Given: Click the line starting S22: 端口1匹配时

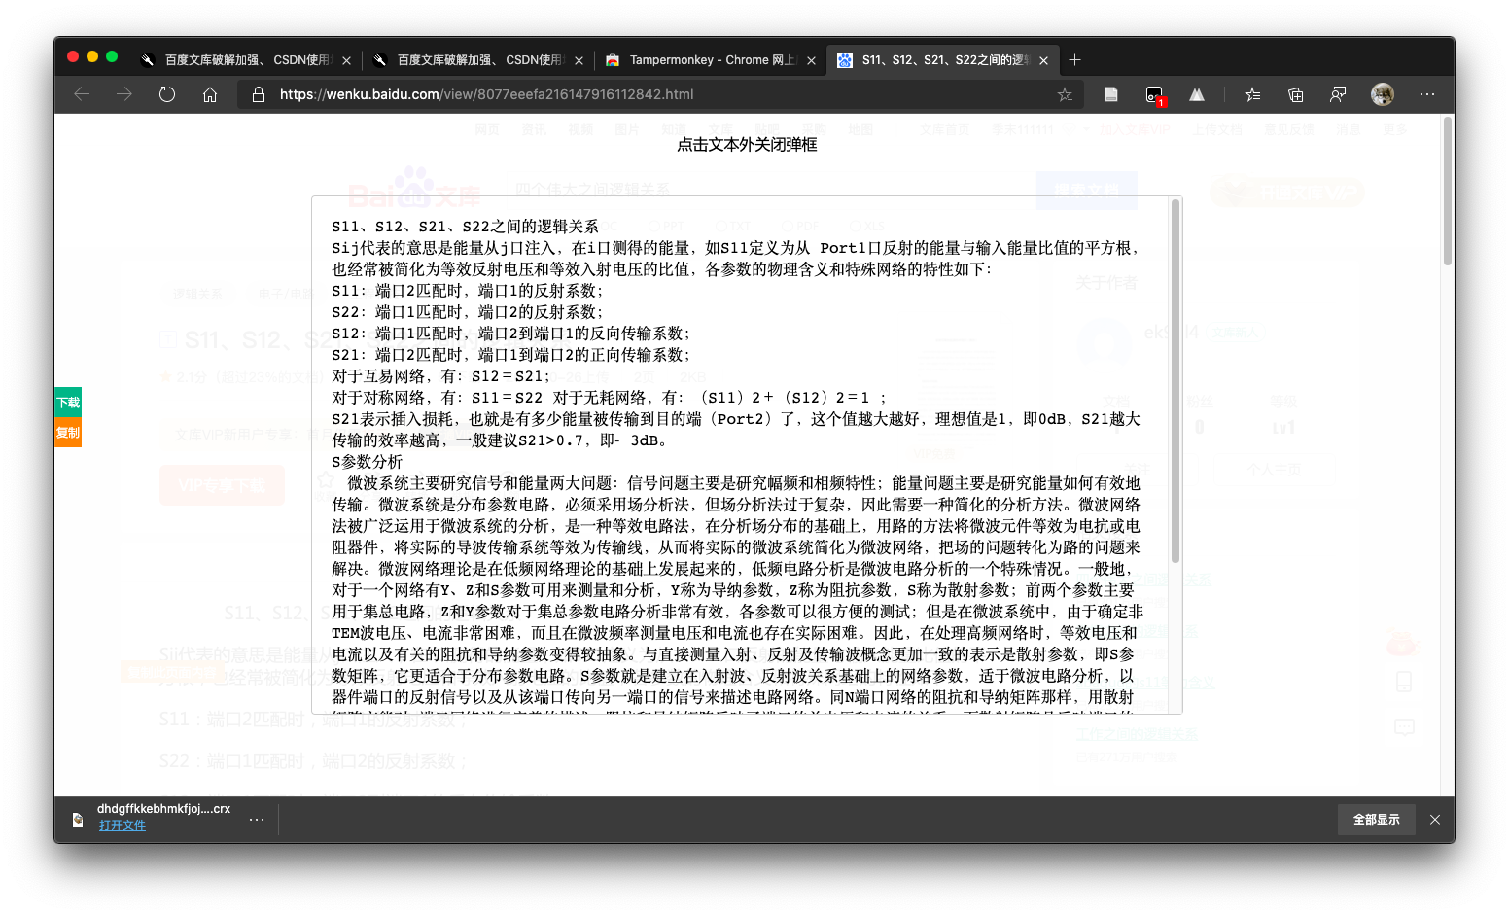Looking at the screenshot, I should coord(468,312).
